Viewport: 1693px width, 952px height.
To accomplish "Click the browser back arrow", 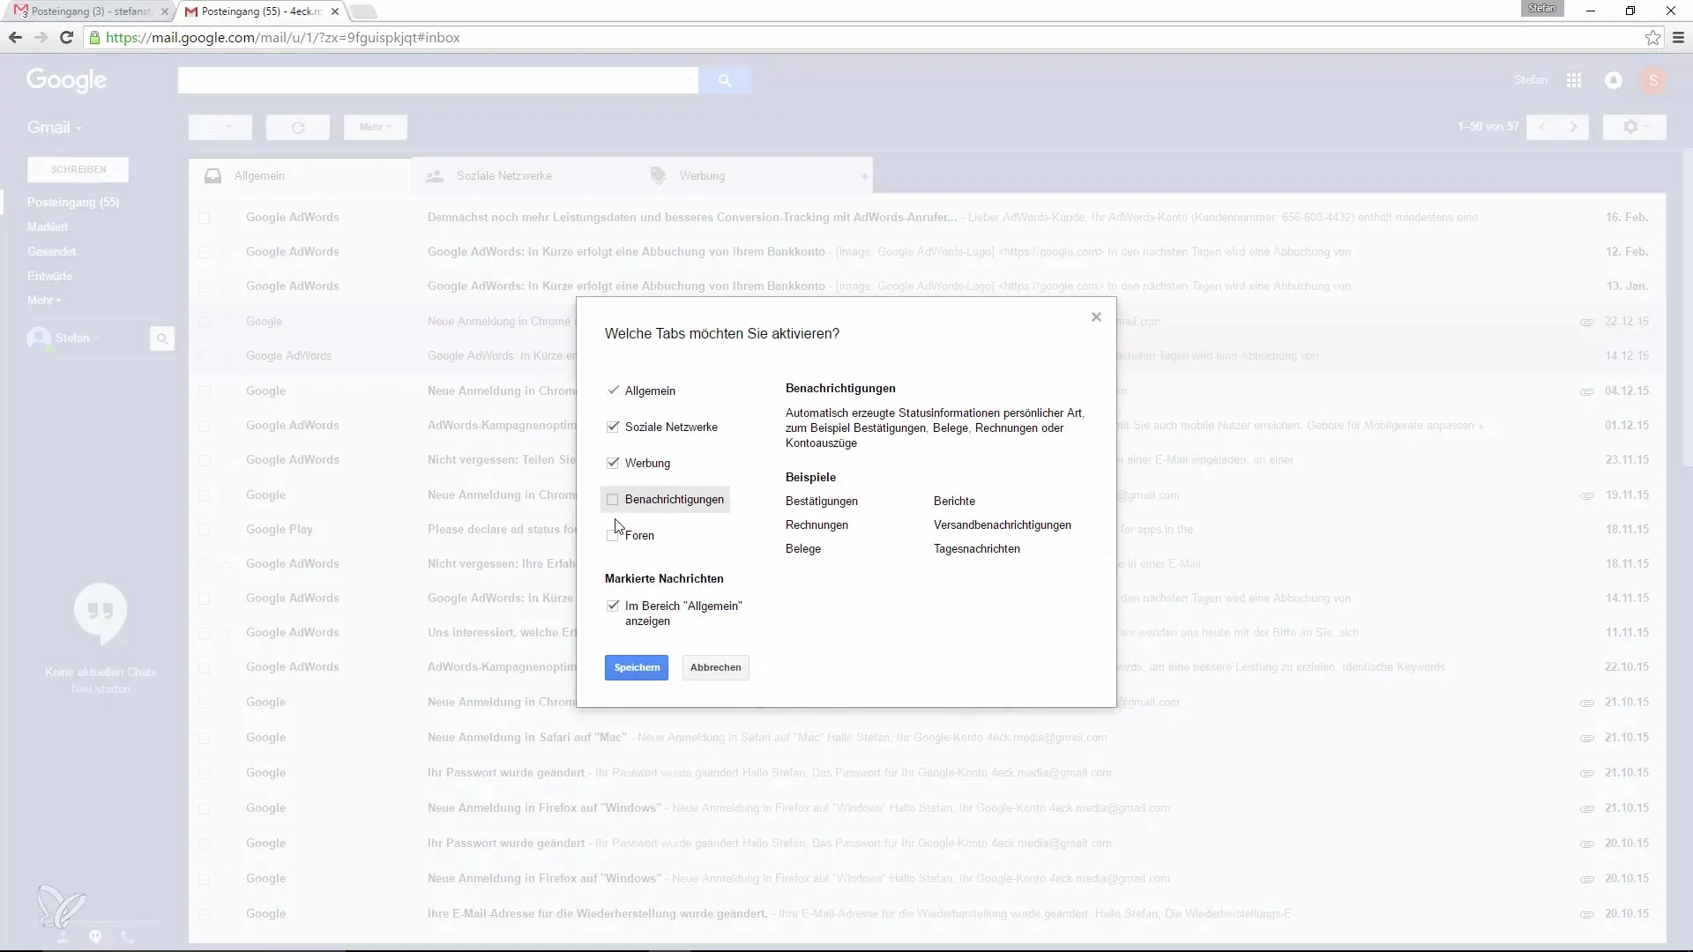I will tap(15, 38).
